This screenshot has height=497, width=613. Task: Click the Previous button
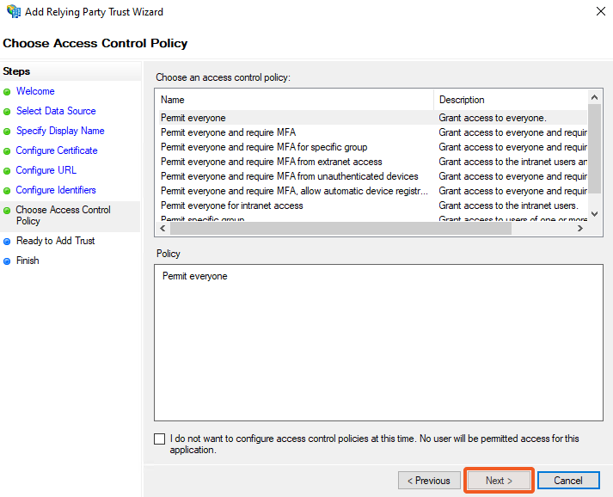point(428,481)
